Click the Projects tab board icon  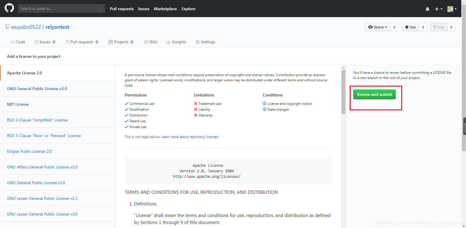[110, 42]
